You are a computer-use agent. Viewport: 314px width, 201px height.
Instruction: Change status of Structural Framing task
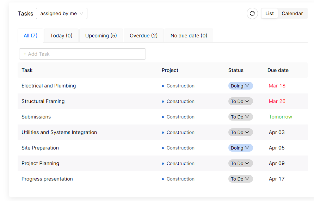pos(240,101)
